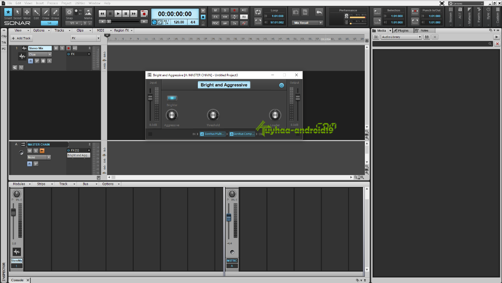Viewport: 502px width, 283px height.
Task: Click the Mix Recall camera icon
Action: tap(296, 12)
